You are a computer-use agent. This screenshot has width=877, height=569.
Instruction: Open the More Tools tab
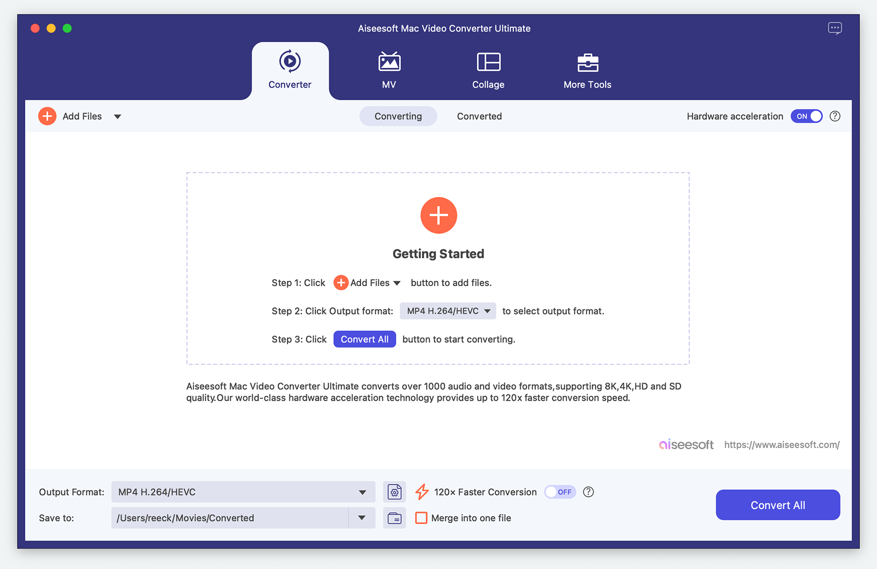[x=587, y=71]
